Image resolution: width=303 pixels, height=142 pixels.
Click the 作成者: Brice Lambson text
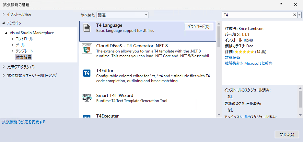tap(244, 29)
